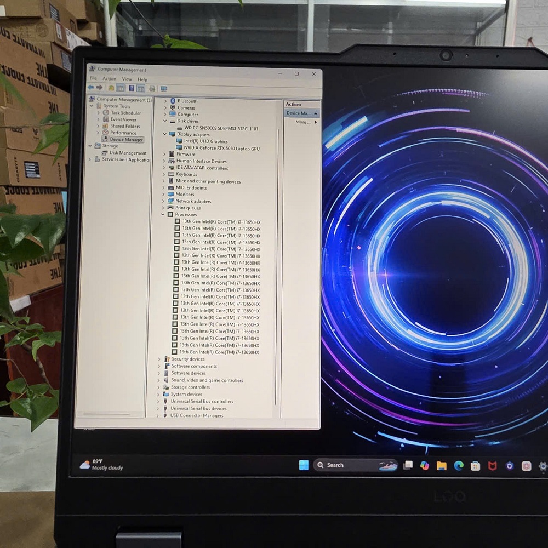548x548 pixels.
Task: Open the Action menu
Action: point(110,78)
